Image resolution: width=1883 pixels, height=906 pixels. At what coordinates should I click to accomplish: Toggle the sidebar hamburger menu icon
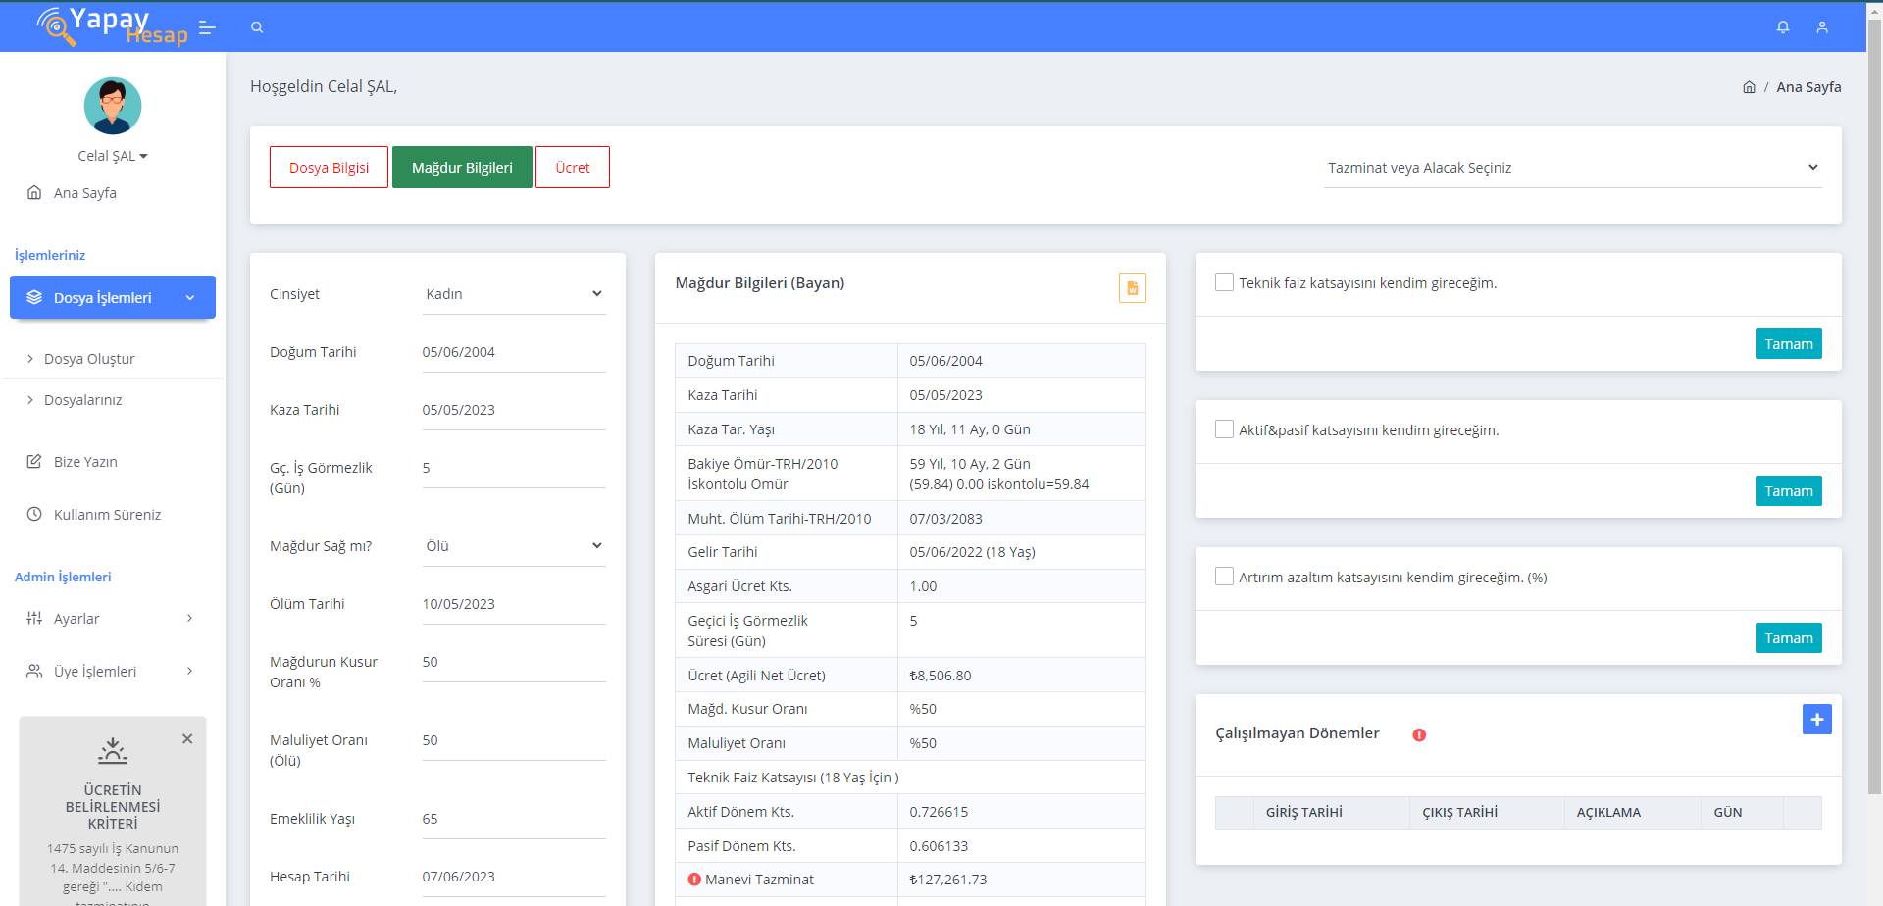click(207, 27)
